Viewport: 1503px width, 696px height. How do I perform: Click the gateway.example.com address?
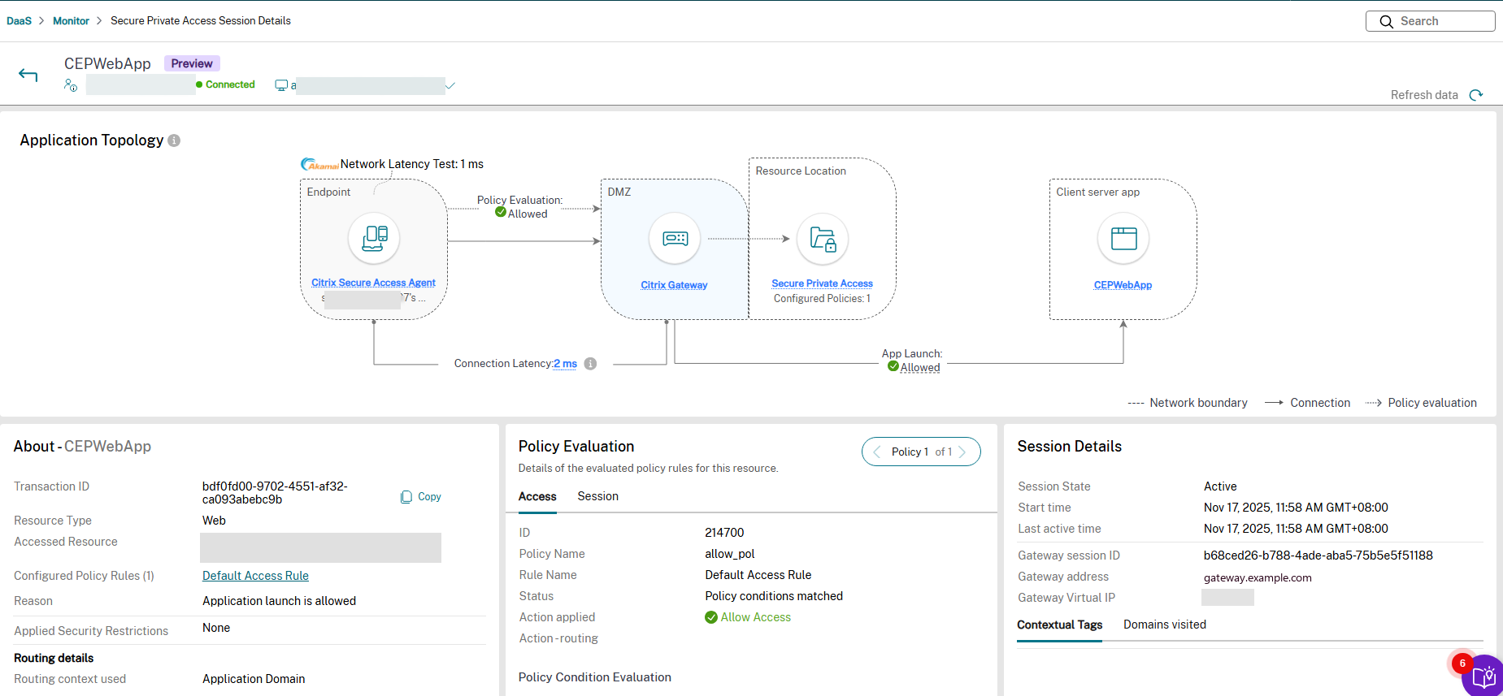1258,578
